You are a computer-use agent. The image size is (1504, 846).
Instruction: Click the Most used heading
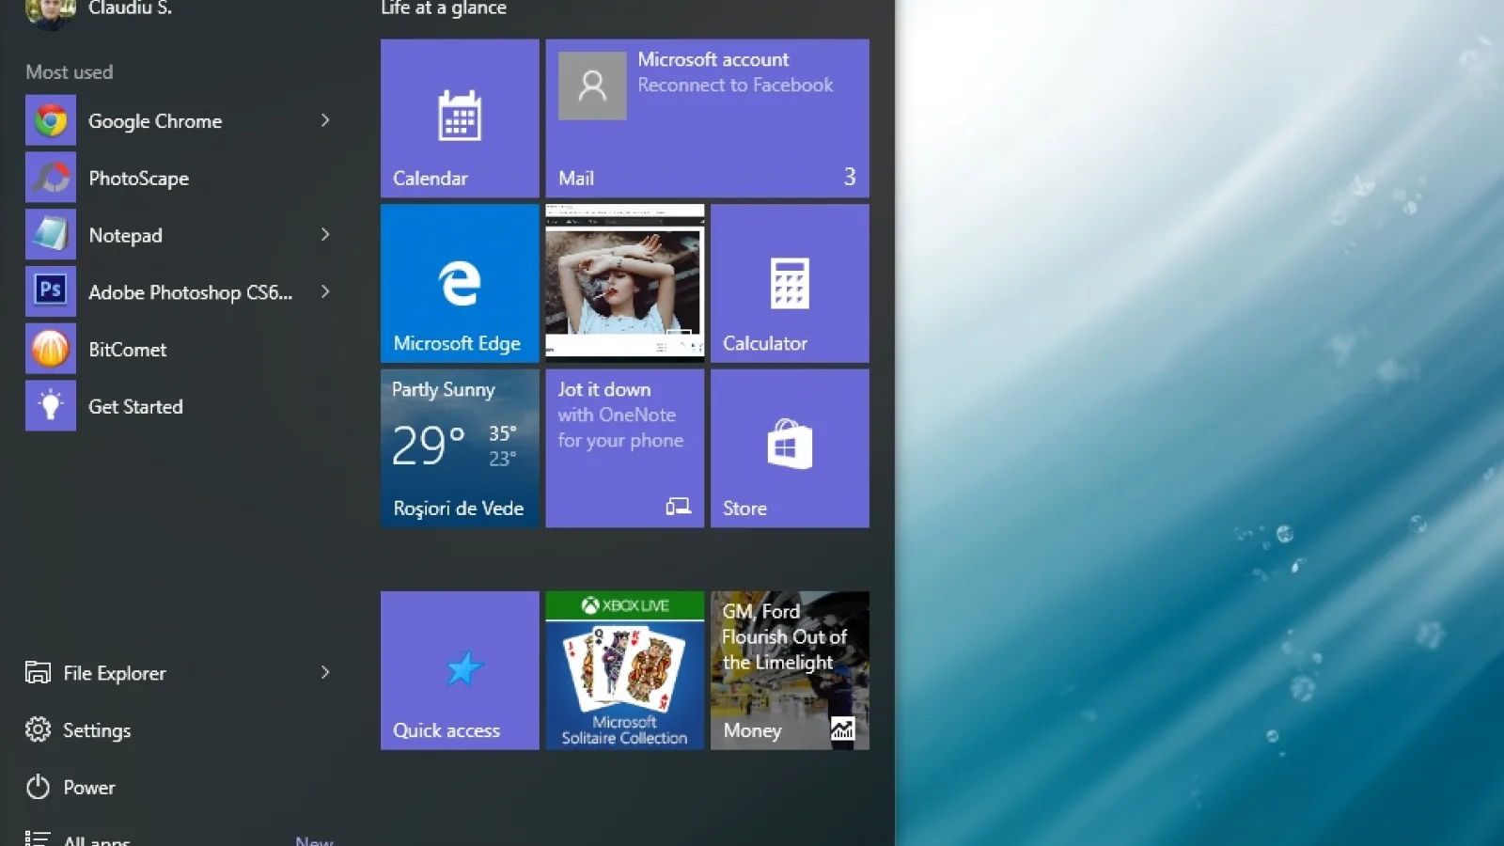[69, 72]
